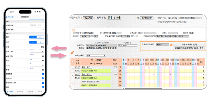This screenshot has height=104, width=207.
Task: Tap the 呼吸 field showing 28 on phone
Action: click(x=37, y=70)
